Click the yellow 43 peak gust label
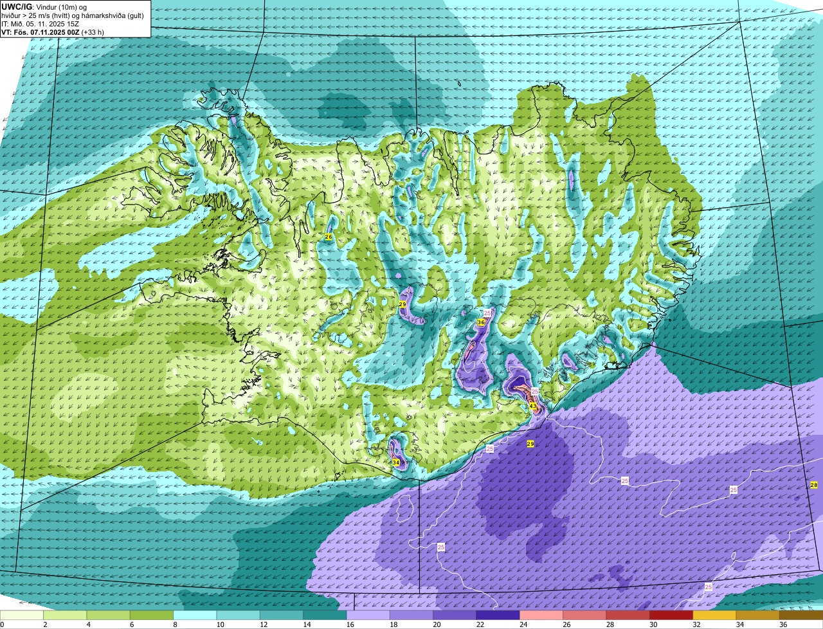This screenshot has height=629, width=823. tap(532, 406)
